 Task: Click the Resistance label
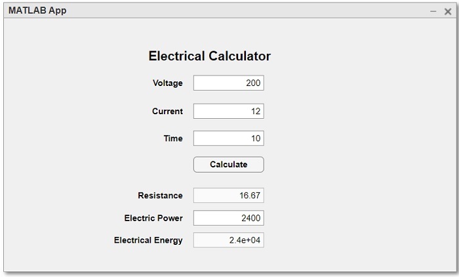(160, 196)
